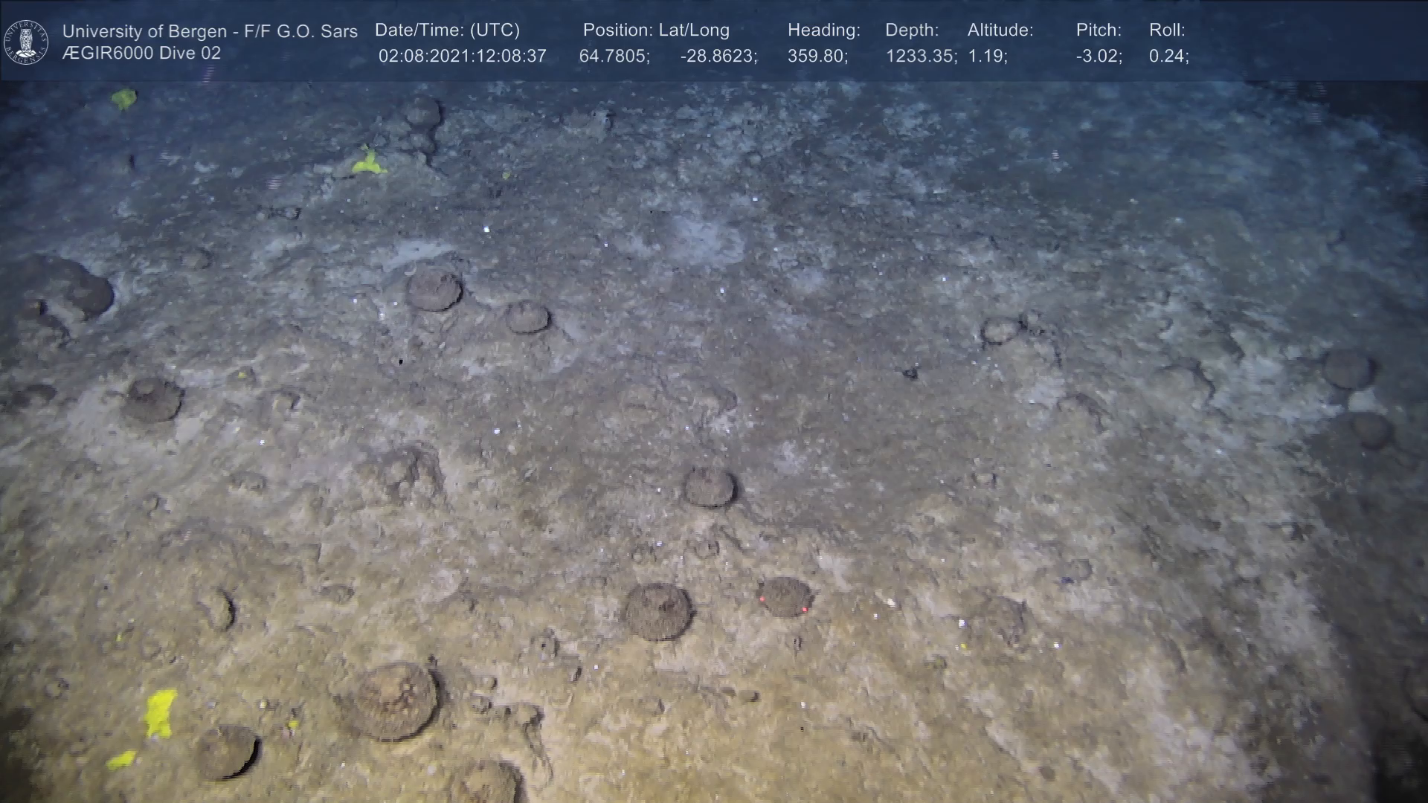Screen dimensions: 1428x803
Task: Click the Date/Time (UTC) header
Action: pos(447,30)
